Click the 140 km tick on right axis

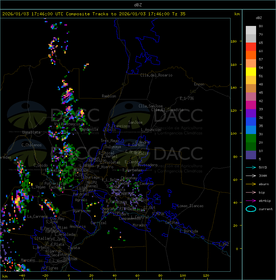(x=234, y=88)
